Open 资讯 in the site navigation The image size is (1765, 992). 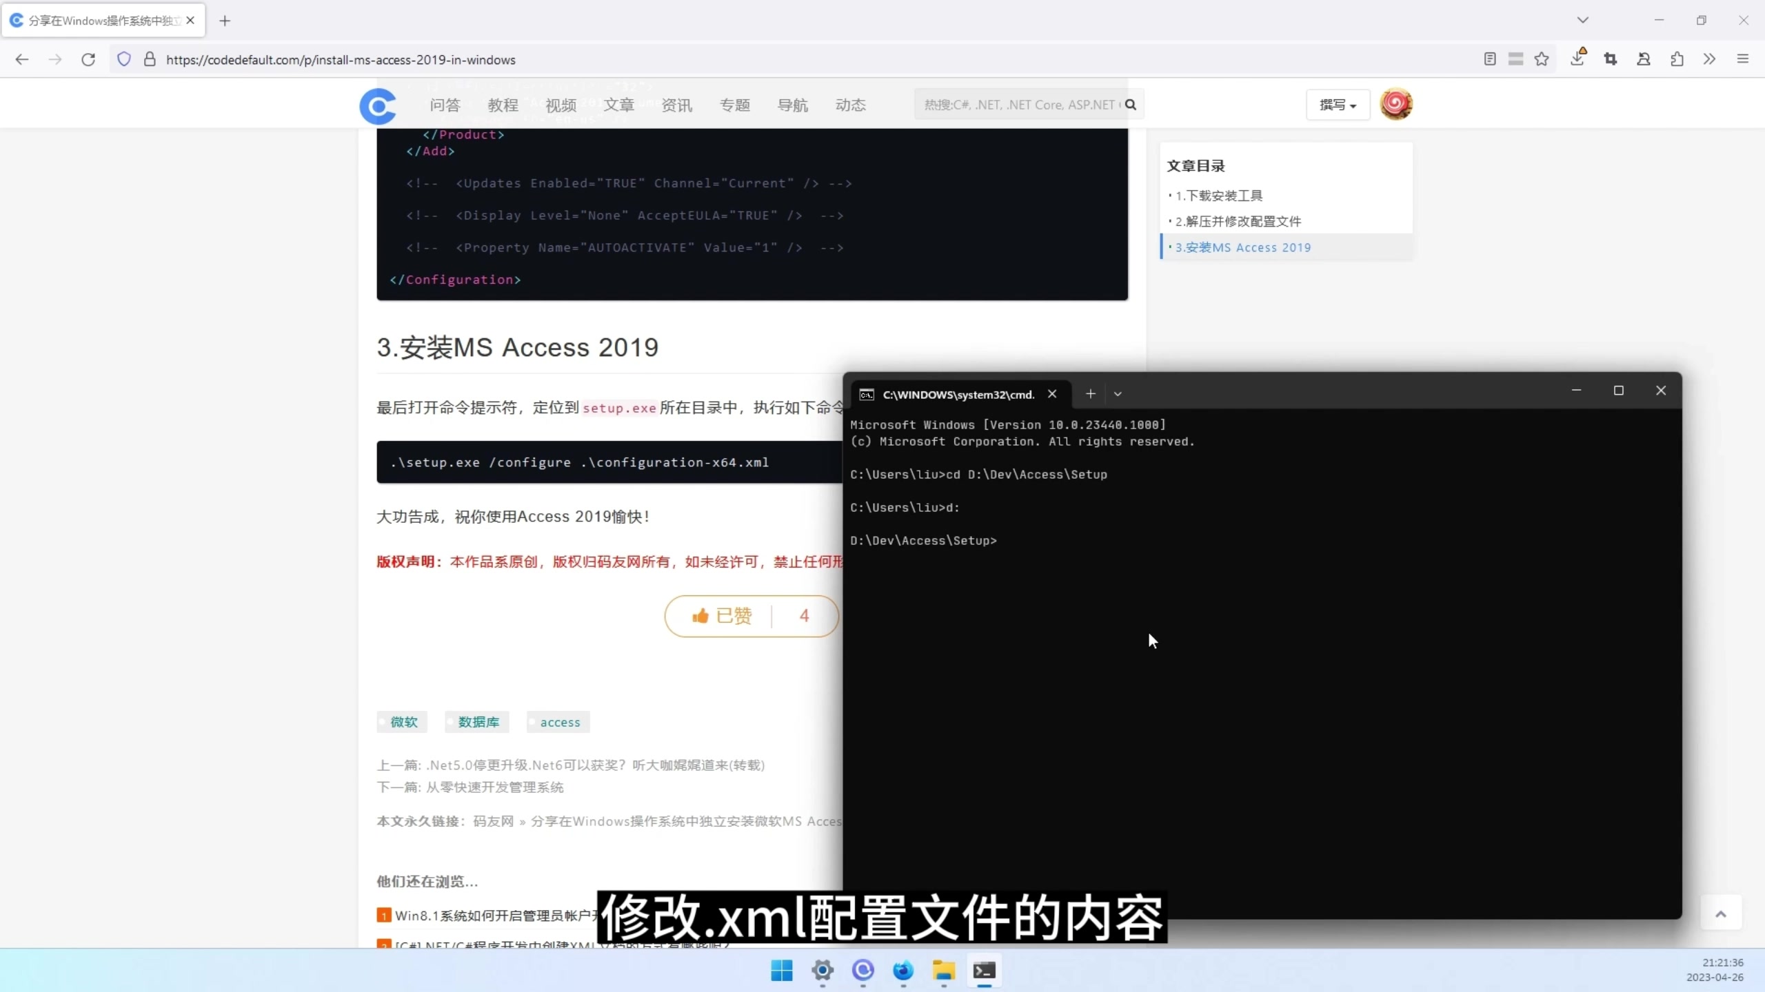coord(676,105)
